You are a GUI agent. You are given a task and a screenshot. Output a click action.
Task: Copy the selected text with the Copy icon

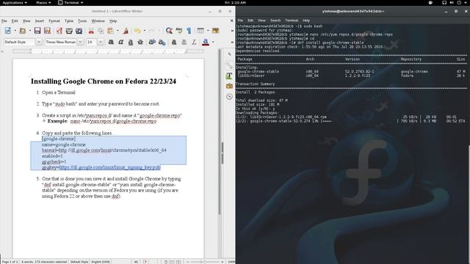point(101,31)
